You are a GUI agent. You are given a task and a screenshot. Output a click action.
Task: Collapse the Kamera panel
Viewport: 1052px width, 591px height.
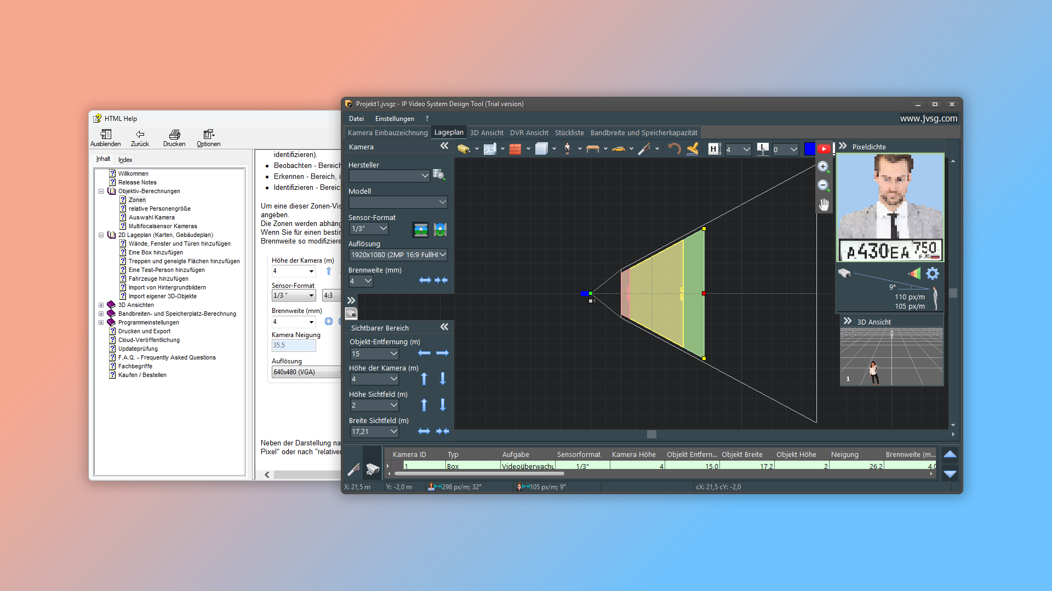(x=444, y=146)
